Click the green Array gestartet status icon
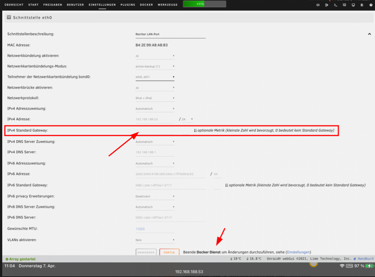The image size is (375, 277). point(7,259)
